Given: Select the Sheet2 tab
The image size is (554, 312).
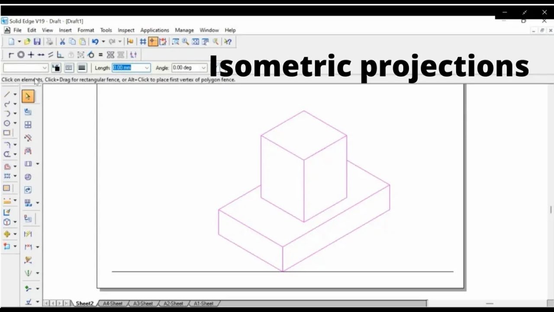Looking at the screenshot, I should (x=84, y=303).
